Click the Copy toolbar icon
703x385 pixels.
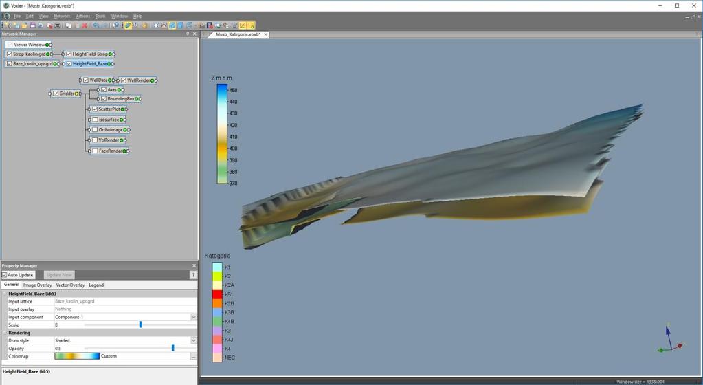68,25
